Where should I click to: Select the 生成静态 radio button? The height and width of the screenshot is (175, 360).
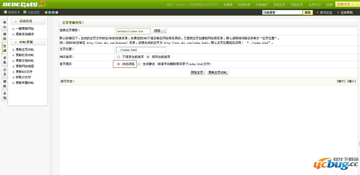click(x=139, y=64)
